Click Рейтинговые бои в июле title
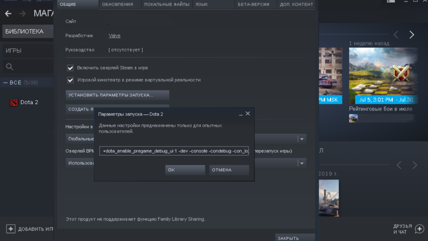This screenshot has width=428, height=241. point(381,109)
